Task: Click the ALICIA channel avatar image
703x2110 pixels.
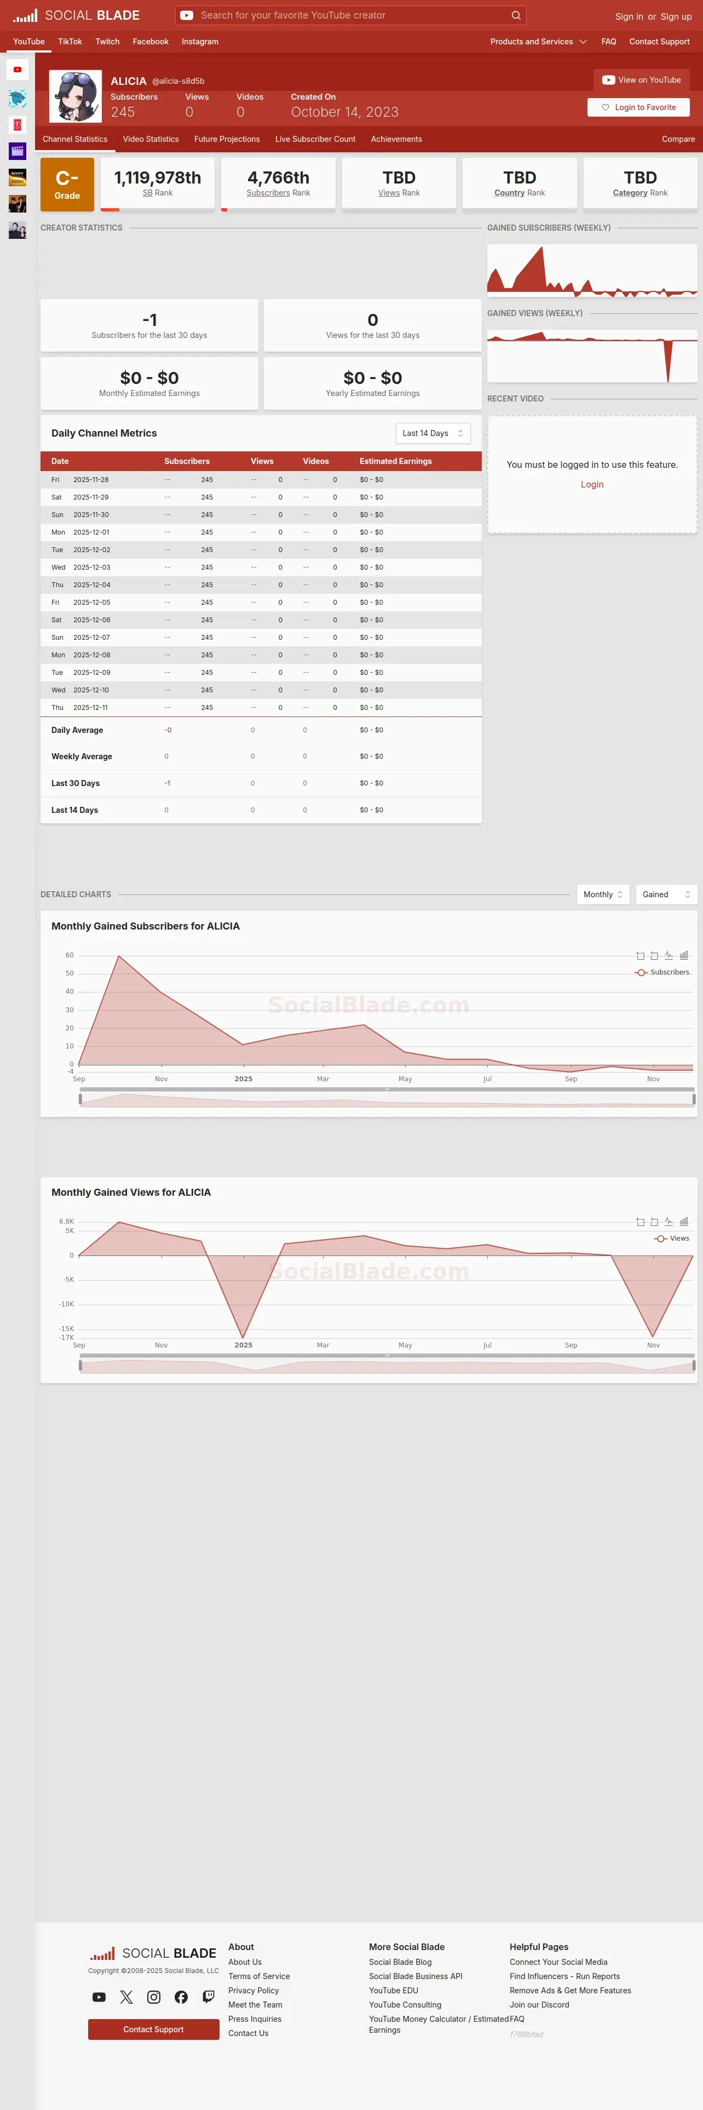Action: [76, 96]
